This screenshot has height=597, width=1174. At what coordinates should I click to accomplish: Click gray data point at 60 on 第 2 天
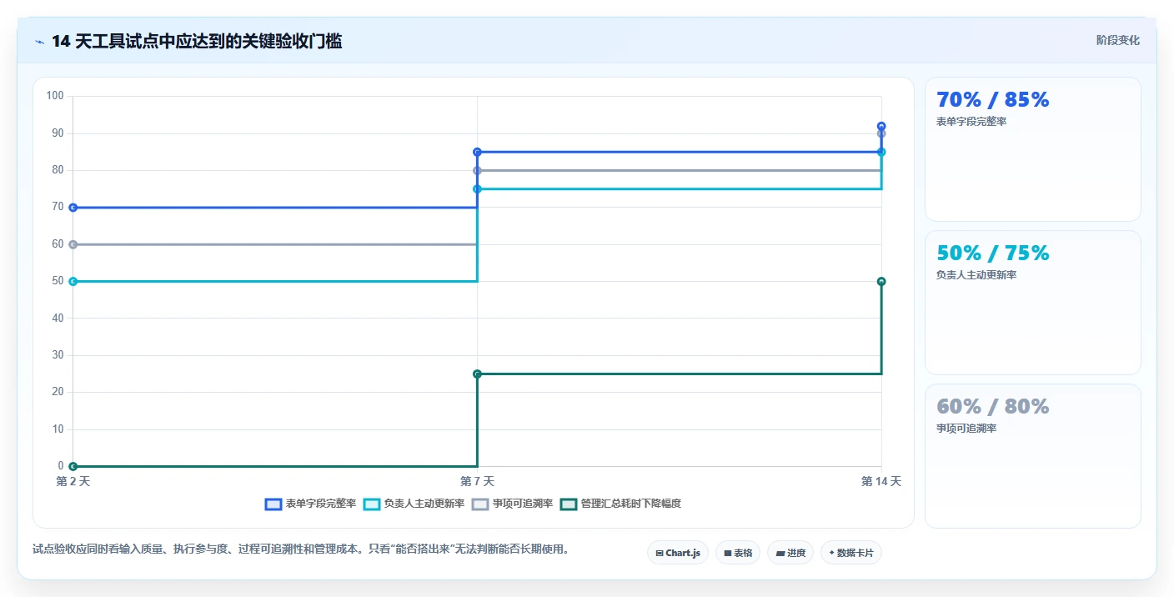click(x=73, y=244)
